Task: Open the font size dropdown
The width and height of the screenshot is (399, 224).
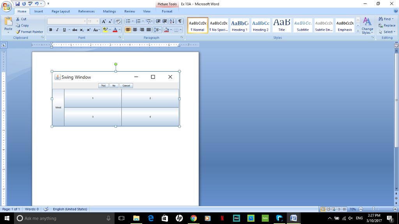Action: 98,21
